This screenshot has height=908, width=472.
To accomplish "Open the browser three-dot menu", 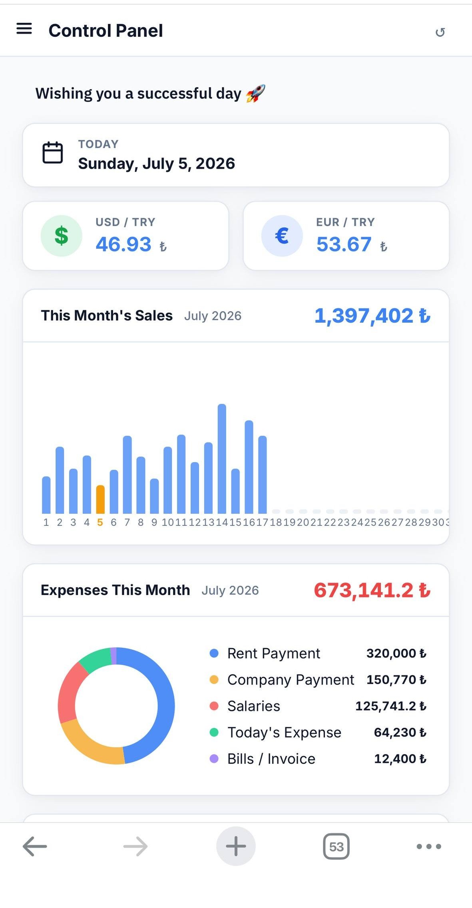I will [429, 846].
